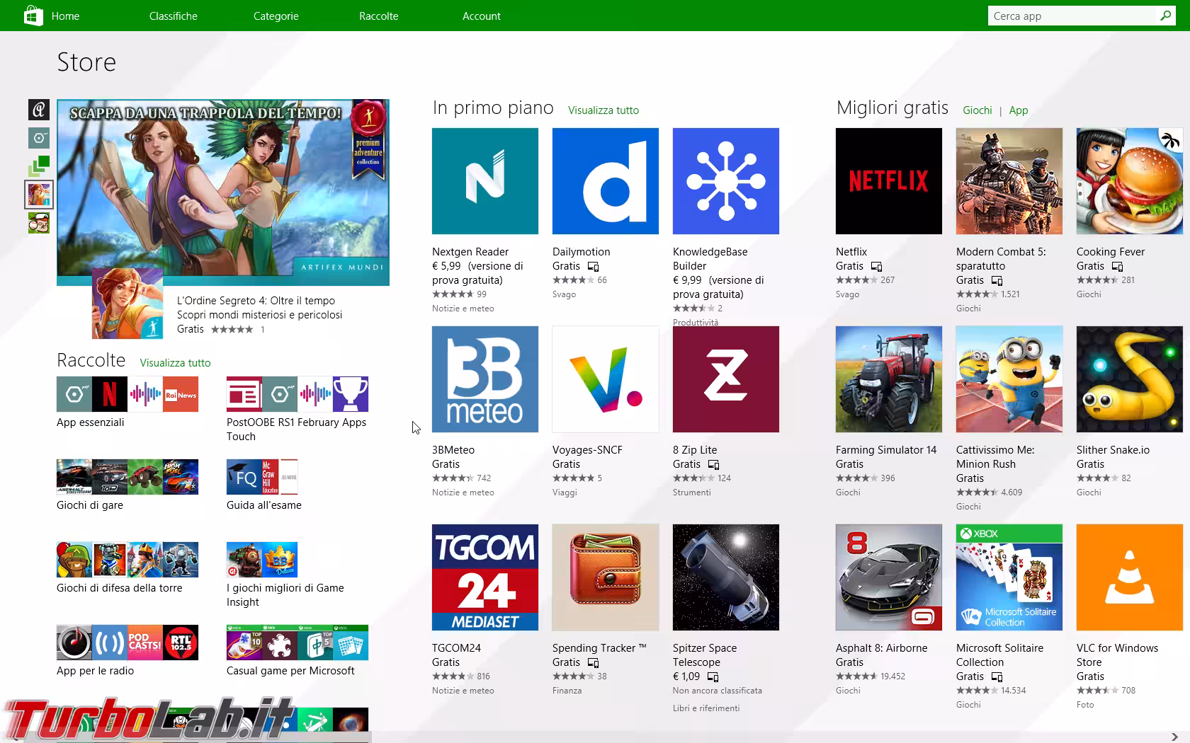Switch Migliori gratis to Giochi
This screenshot has width=1190, height=743.
click(x=977, y=110)
